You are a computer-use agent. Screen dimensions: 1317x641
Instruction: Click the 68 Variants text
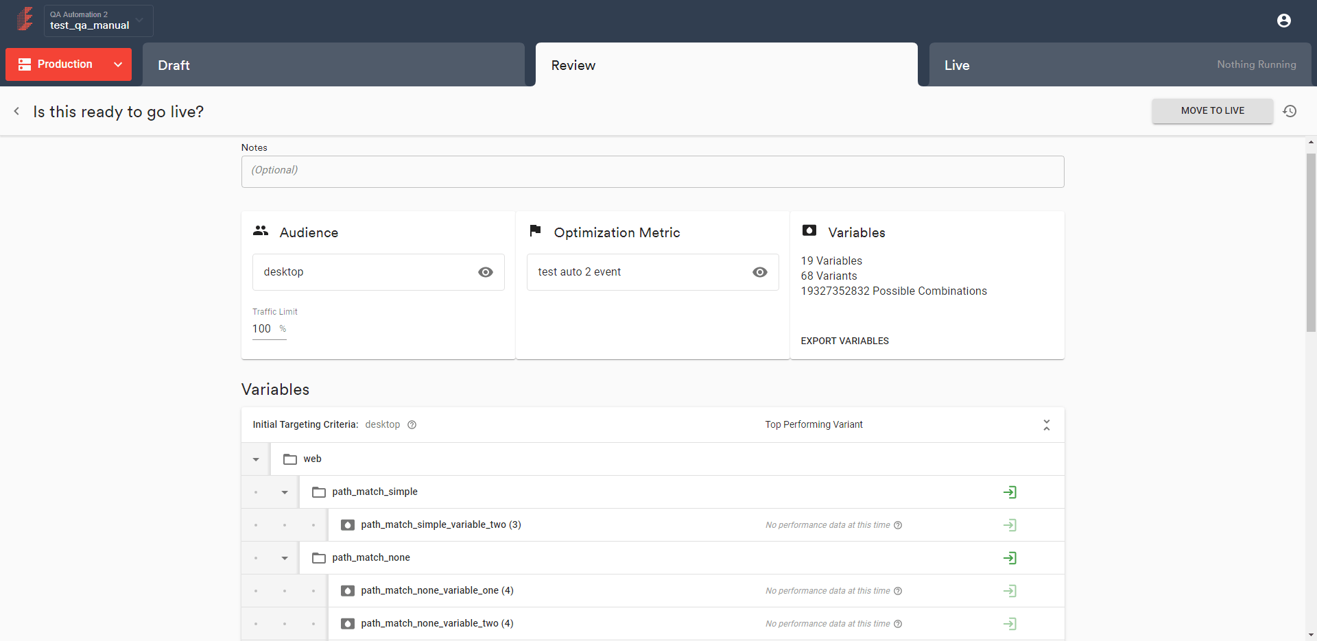(x=829, y=276)
